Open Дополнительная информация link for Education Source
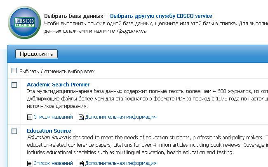The image size is (268, 167). (121, 163)
